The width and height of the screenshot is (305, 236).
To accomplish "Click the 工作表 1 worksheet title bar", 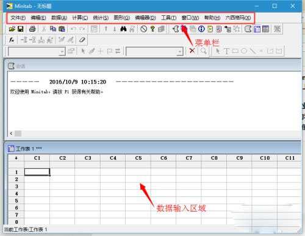I will [x=152, y=149].
